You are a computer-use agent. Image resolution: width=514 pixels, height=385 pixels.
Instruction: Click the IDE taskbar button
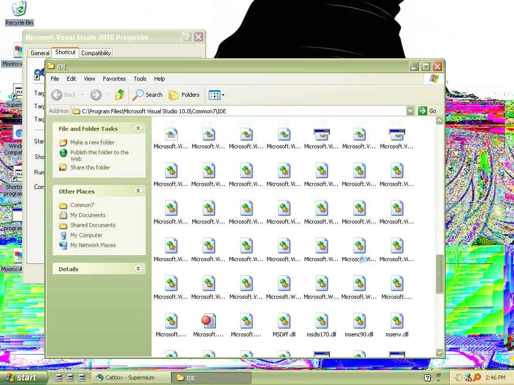pyautogui.click(x=211, y=377)
